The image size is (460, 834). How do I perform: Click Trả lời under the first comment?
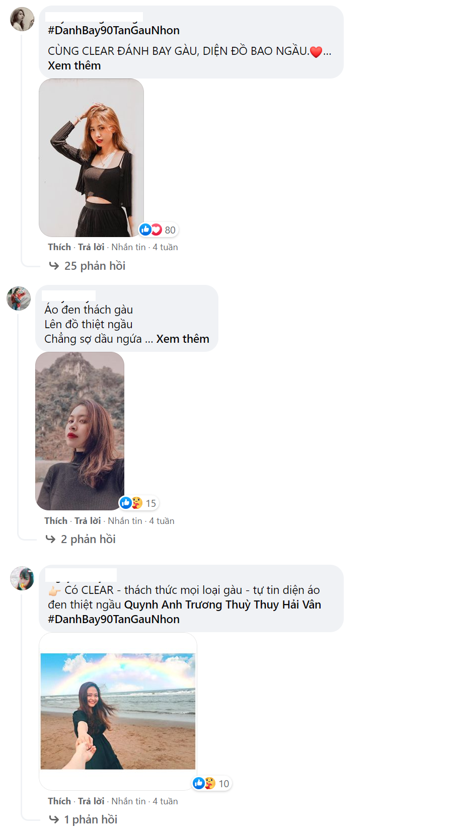point(91,247)
